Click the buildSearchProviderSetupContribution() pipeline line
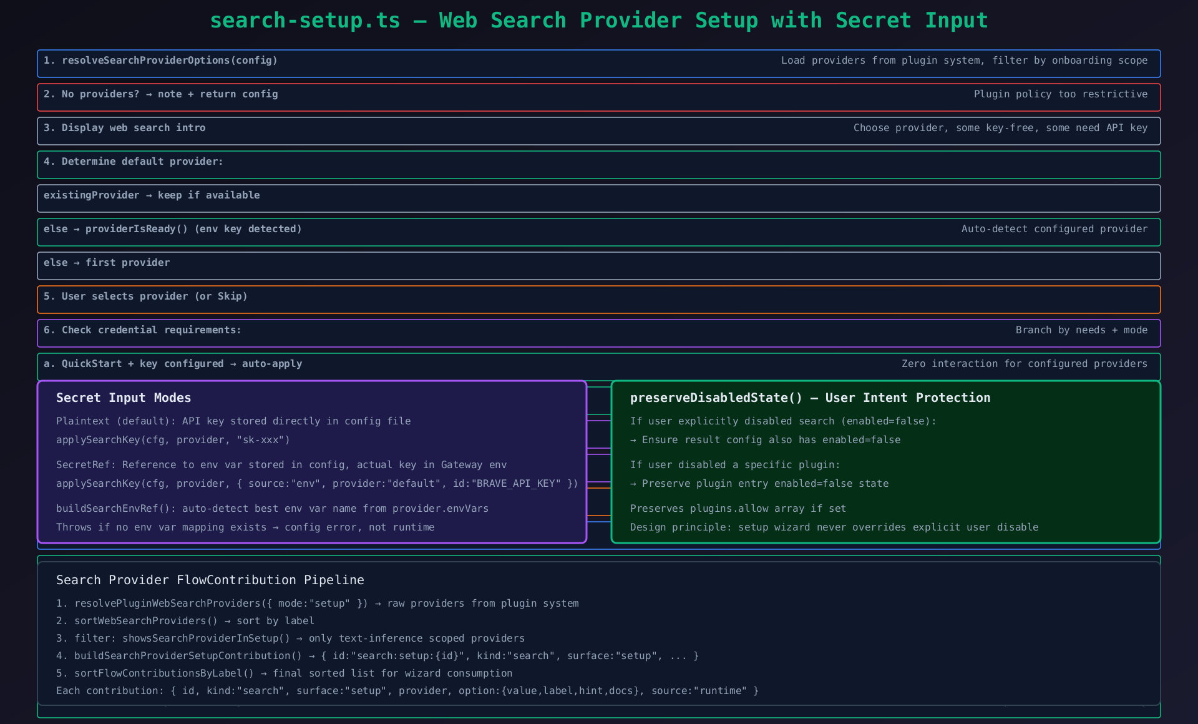The width and height of the screenshot is (1198, 724). tap(377, 656)
